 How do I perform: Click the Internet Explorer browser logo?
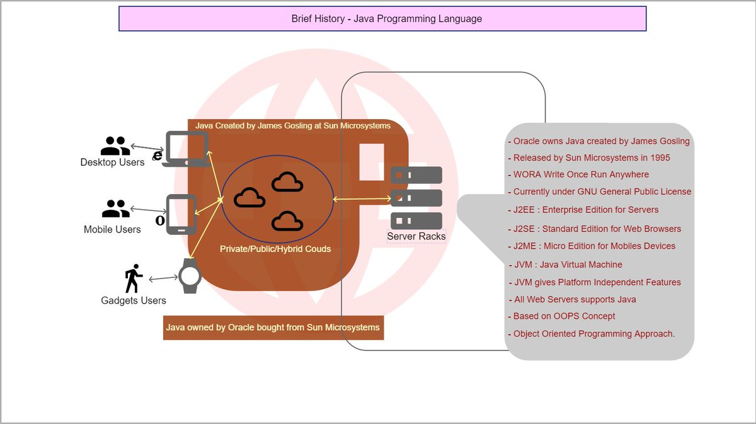point(157,156)
